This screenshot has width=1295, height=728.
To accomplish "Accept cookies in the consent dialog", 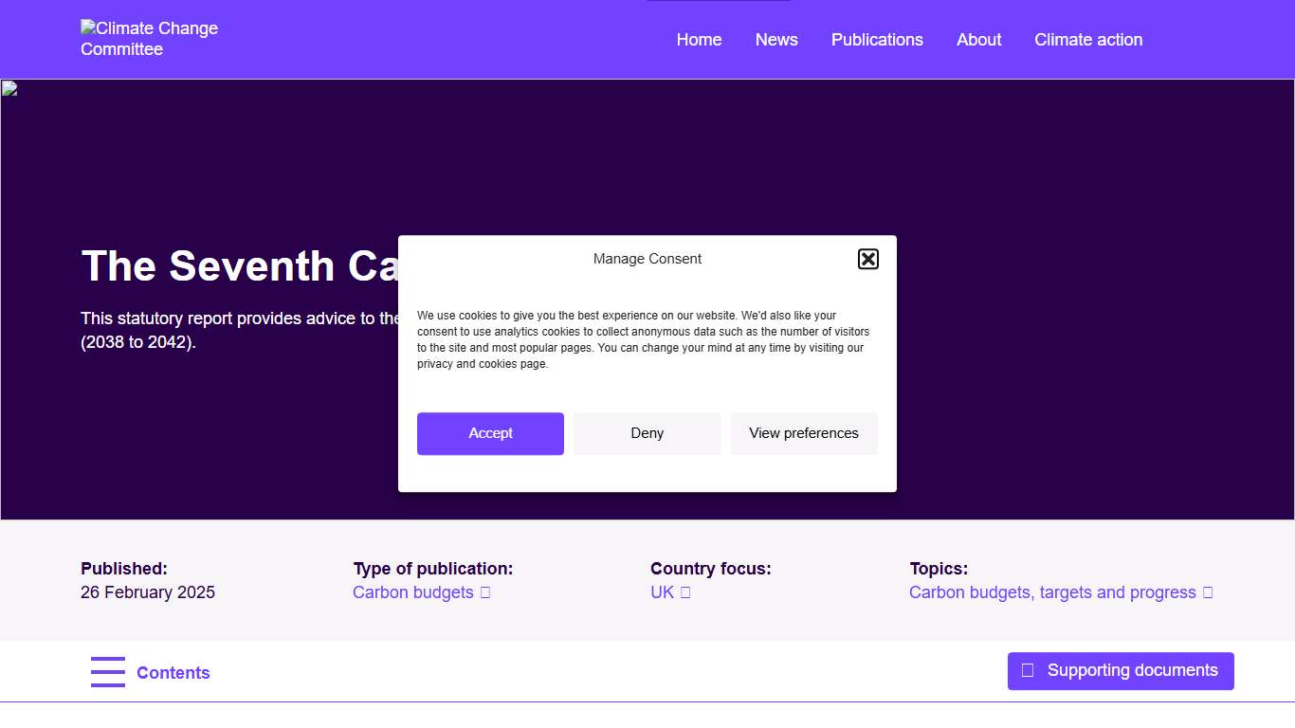I will tap(490, 433).
